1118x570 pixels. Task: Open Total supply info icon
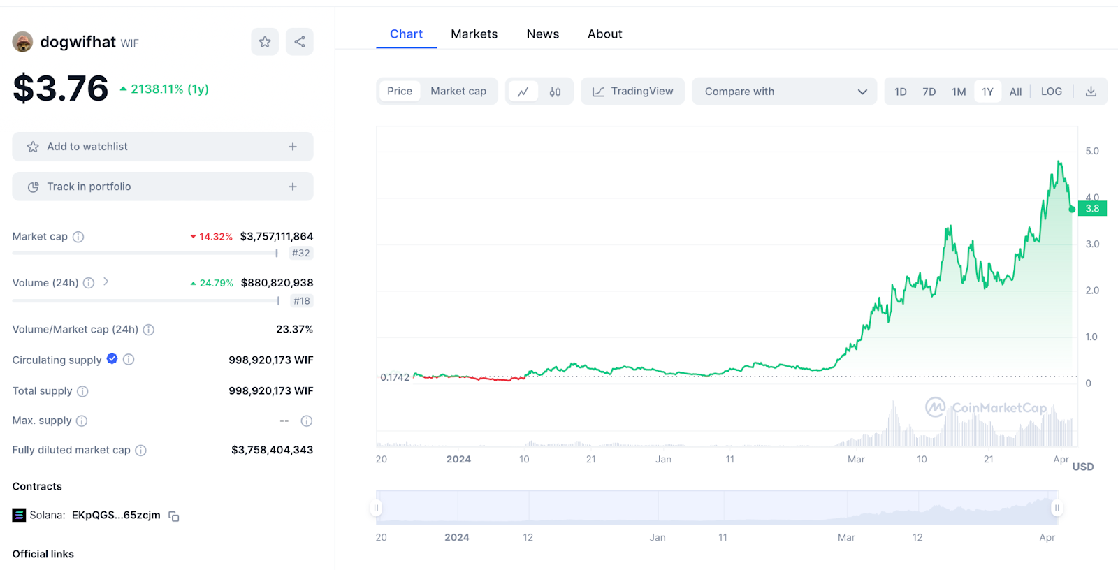(x=82, y=391)
